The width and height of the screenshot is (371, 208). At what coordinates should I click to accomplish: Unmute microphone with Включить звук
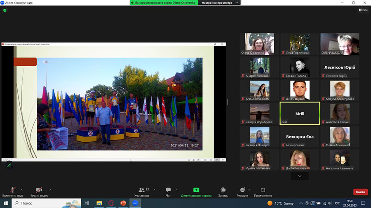pos(13,191)
